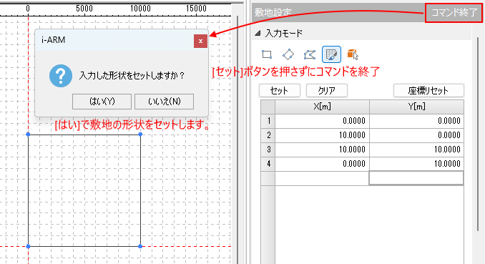Click the セット button
The height and width of the screenshot is (264, 485).
tap(280, 91)
